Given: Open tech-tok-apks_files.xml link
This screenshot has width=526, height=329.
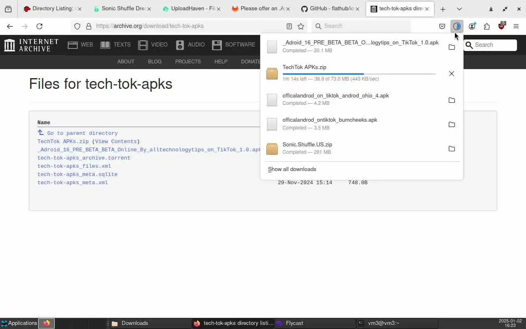Looking at the screenshot, I should tap(74, 166).
